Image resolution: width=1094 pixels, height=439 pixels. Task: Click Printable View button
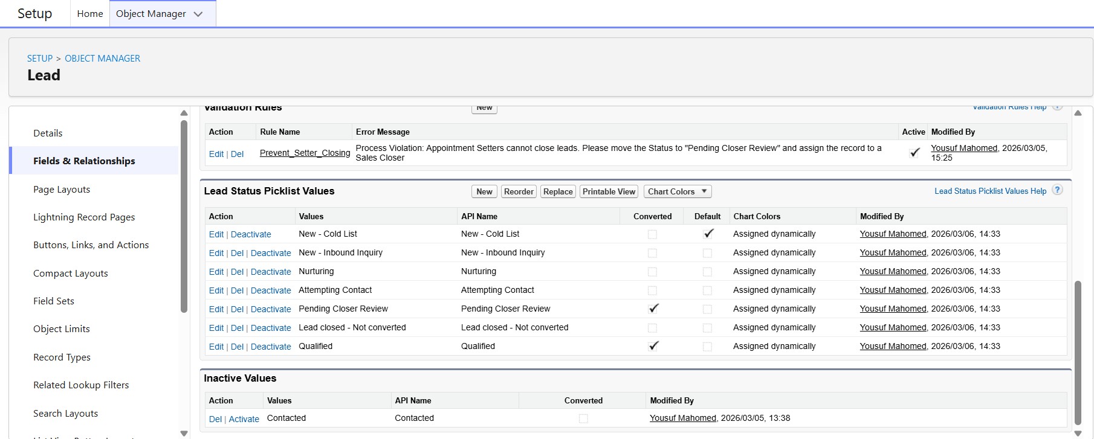click(609, 191)
